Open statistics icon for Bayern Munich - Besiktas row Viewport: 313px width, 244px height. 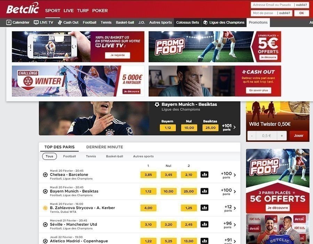click(204, 191)
